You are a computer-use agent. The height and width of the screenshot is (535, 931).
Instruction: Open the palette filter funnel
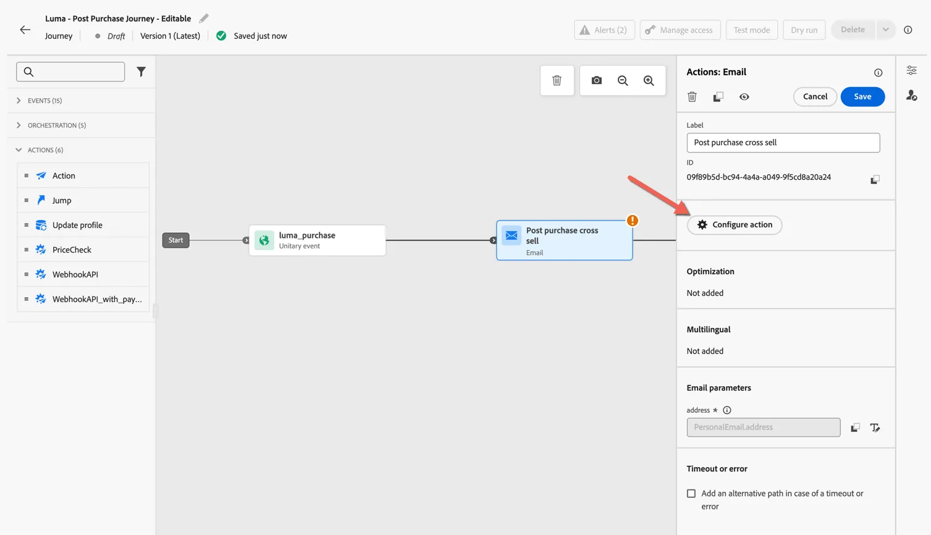(141, 72)
